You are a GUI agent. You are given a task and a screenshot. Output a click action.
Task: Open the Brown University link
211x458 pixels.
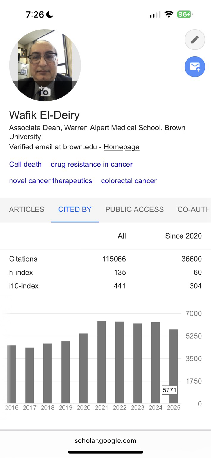click(x=175, y=128)
